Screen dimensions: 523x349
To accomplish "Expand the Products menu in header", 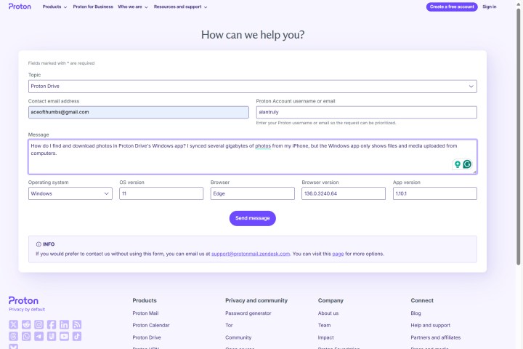I will click(54, 7).
